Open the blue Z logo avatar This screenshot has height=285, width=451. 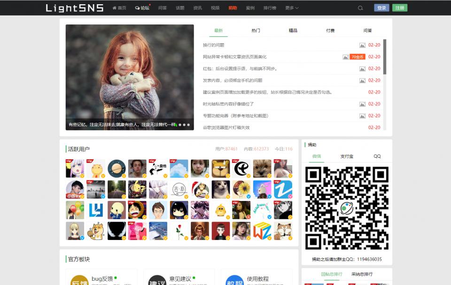click(x=283, y=190)
